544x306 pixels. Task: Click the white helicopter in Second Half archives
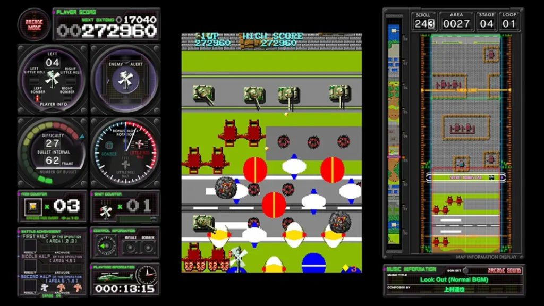click(x=45, y=287)
